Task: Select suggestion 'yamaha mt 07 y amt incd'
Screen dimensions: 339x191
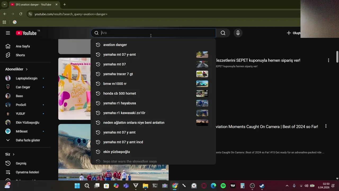Action: click(153, 142)
